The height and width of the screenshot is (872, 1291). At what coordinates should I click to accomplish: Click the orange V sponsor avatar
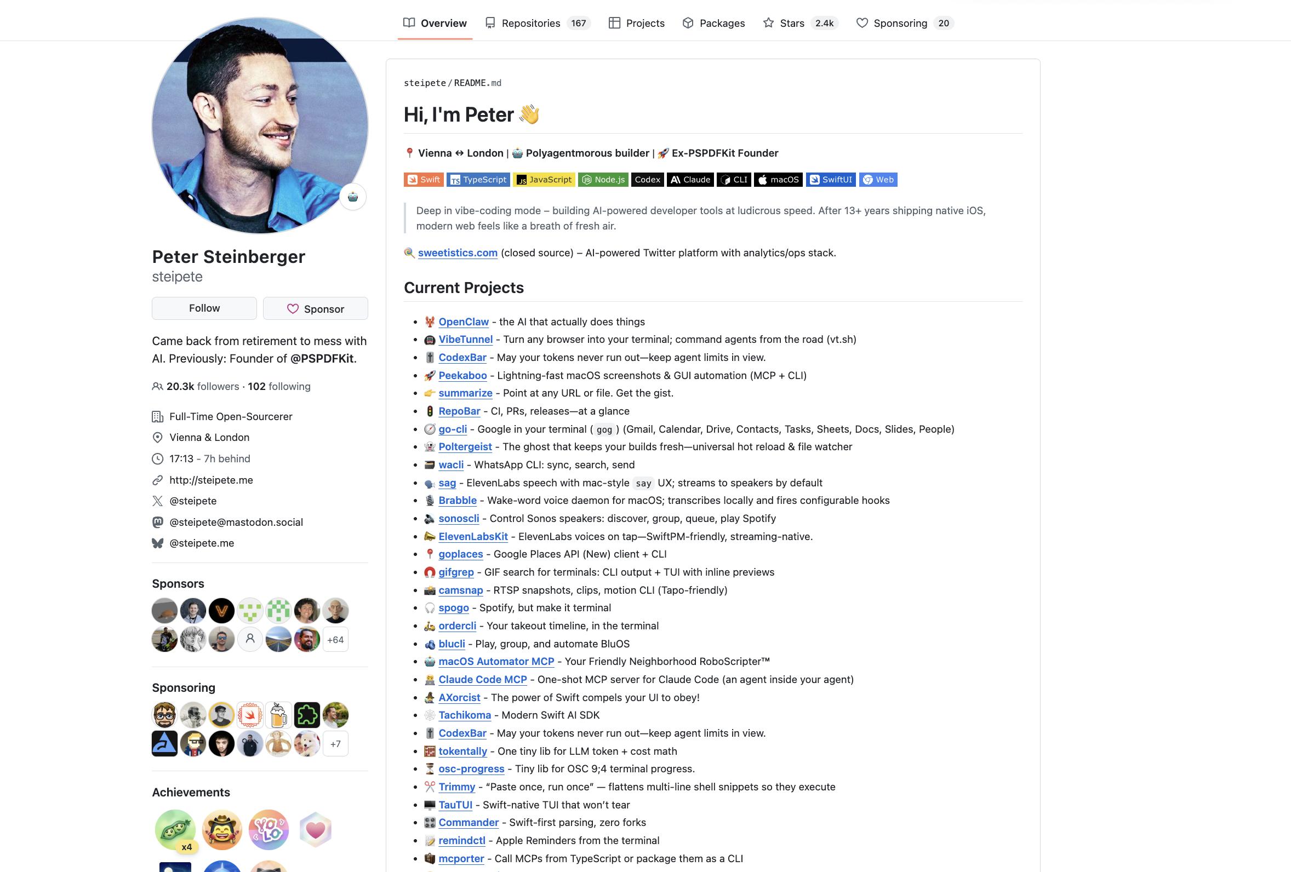tap(221, 611)
